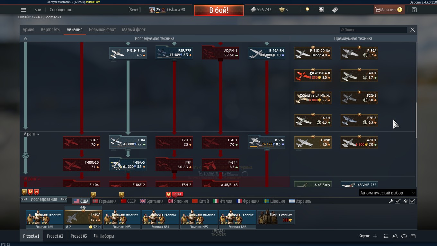Focus the Поиск search field
This screenshot has width=437, height=246.
[373, 30]
